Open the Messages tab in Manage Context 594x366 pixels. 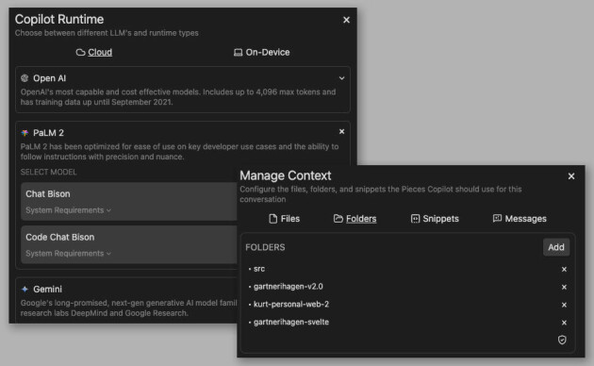coord(520,219)
